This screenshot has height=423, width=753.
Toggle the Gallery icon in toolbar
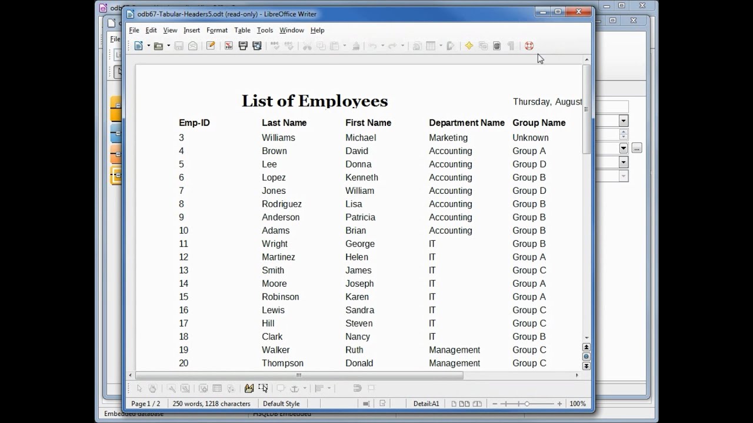click(x=483, y=46)
